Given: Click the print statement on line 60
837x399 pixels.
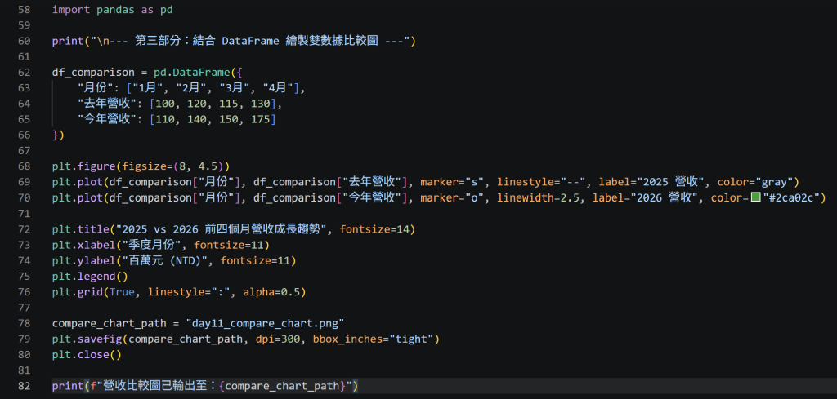Looking at the screenshot, I should (234, 41).
